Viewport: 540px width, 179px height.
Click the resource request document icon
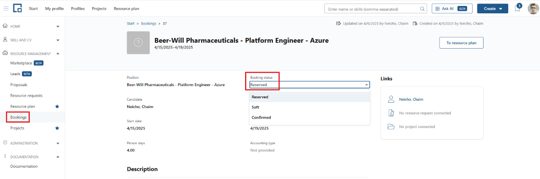point(391,113)
